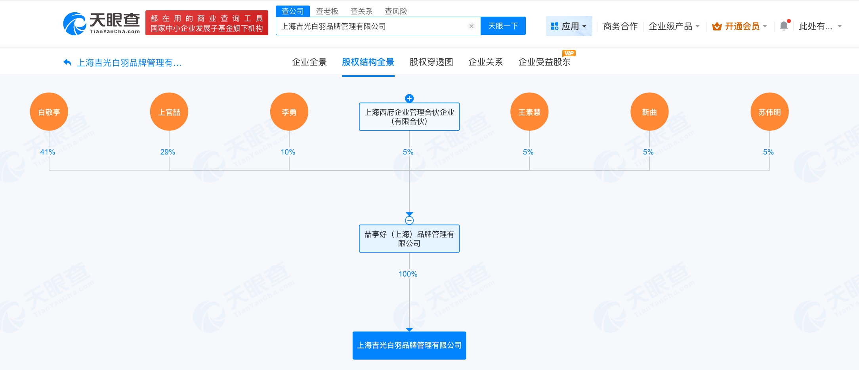This screenshot has width=859, height=370.
Task: Open the 开通会员 membership dropdown
Action: pos(739,26)
